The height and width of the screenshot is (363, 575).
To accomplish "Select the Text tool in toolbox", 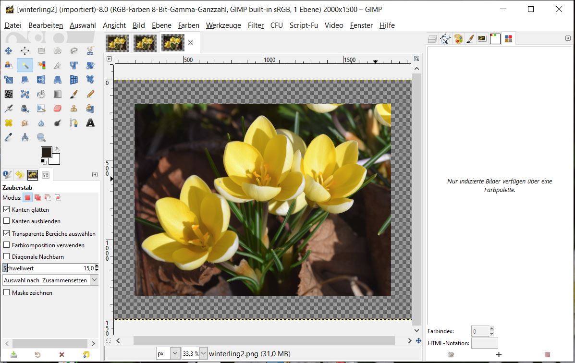I will [90, 123].
